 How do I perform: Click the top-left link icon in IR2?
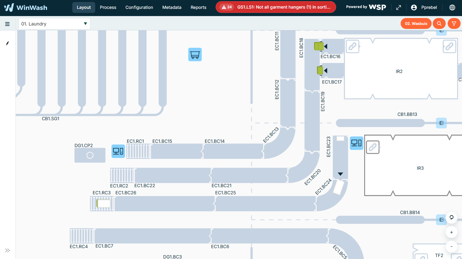(352, 46)
